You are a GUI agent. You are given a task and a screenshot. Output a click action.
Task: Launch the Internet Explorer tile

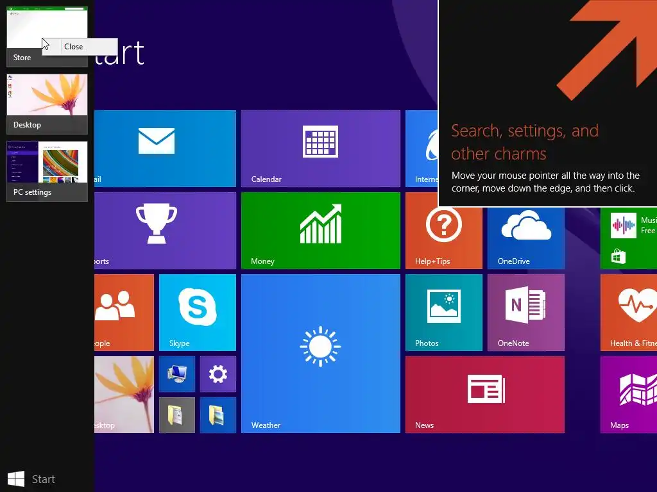422,149
